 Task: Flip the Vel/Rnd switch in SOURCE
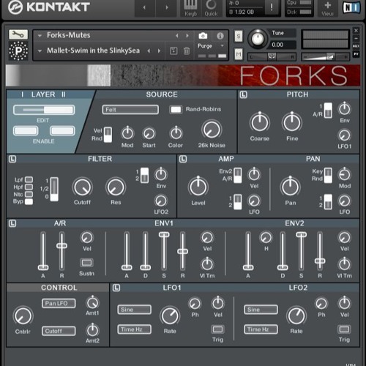click(x=108, y=135)
